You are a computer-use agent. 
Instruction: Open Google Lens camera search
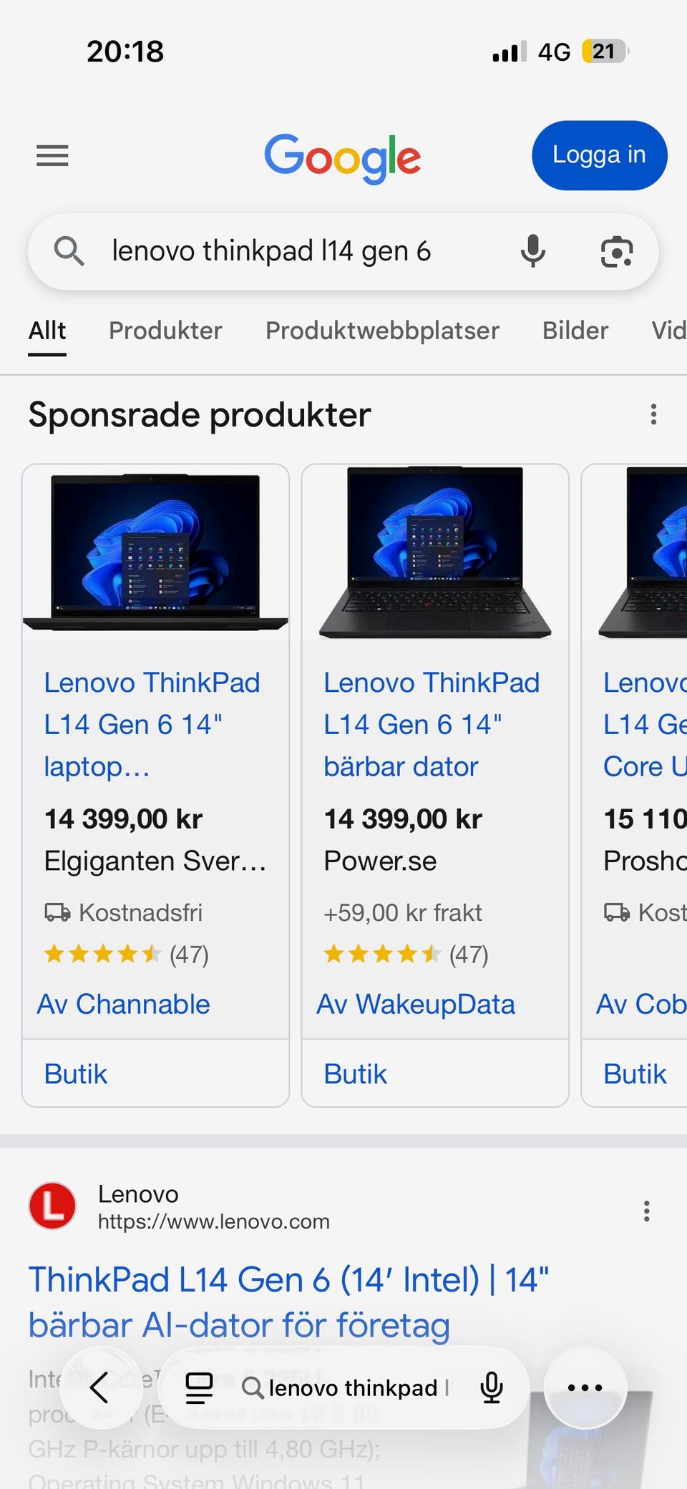[x=616, y=251]
